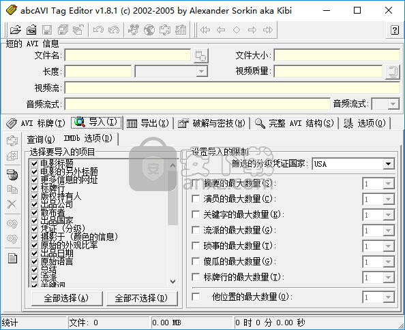Image resolution: width=405 pixels, height=330 pixels.
Task: Click the sidebar delete X icon
Action: [12, 204]
